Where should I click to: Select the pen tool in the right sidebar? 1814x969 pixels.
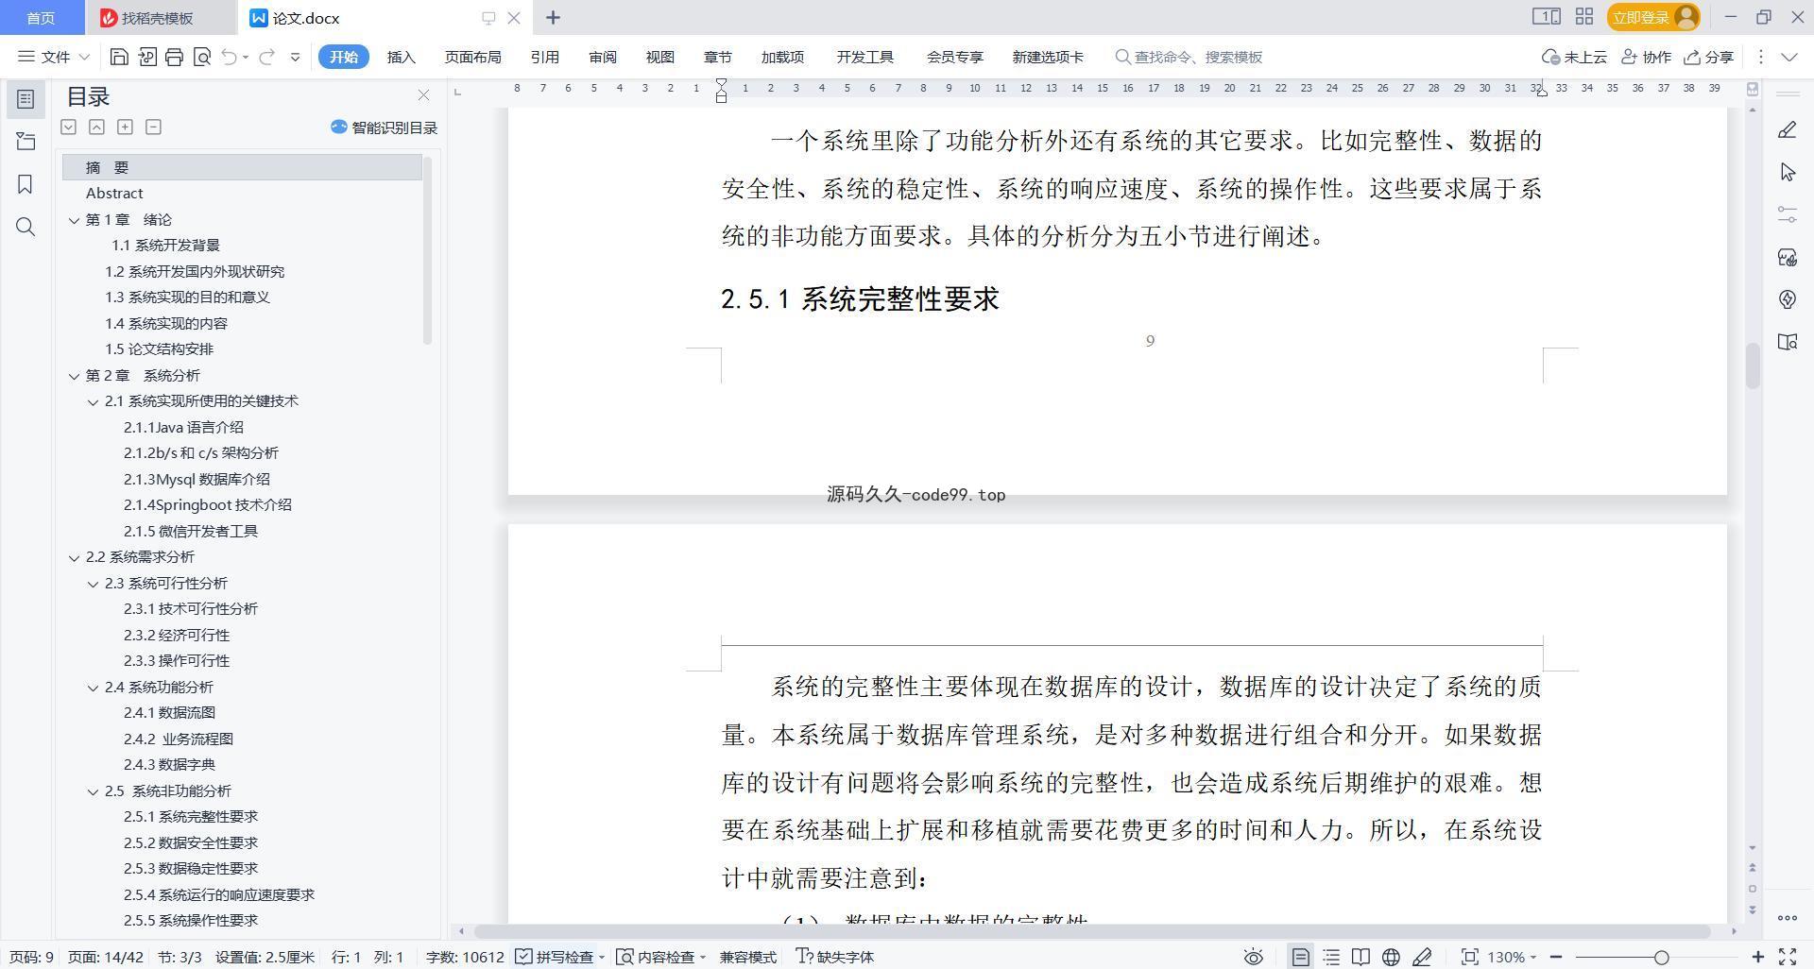point(1787,129)
